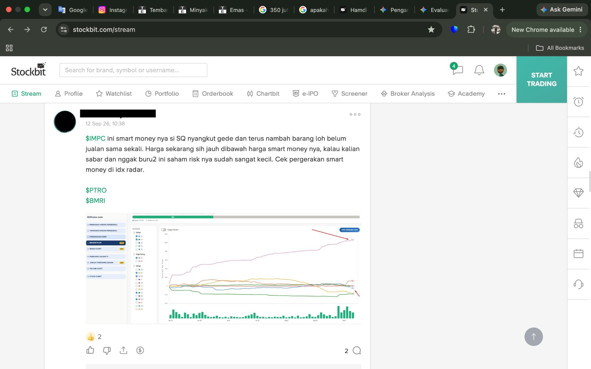Open the Orderbook tab
Viewport: 591px width, 369px height.
tap(213, 93)
